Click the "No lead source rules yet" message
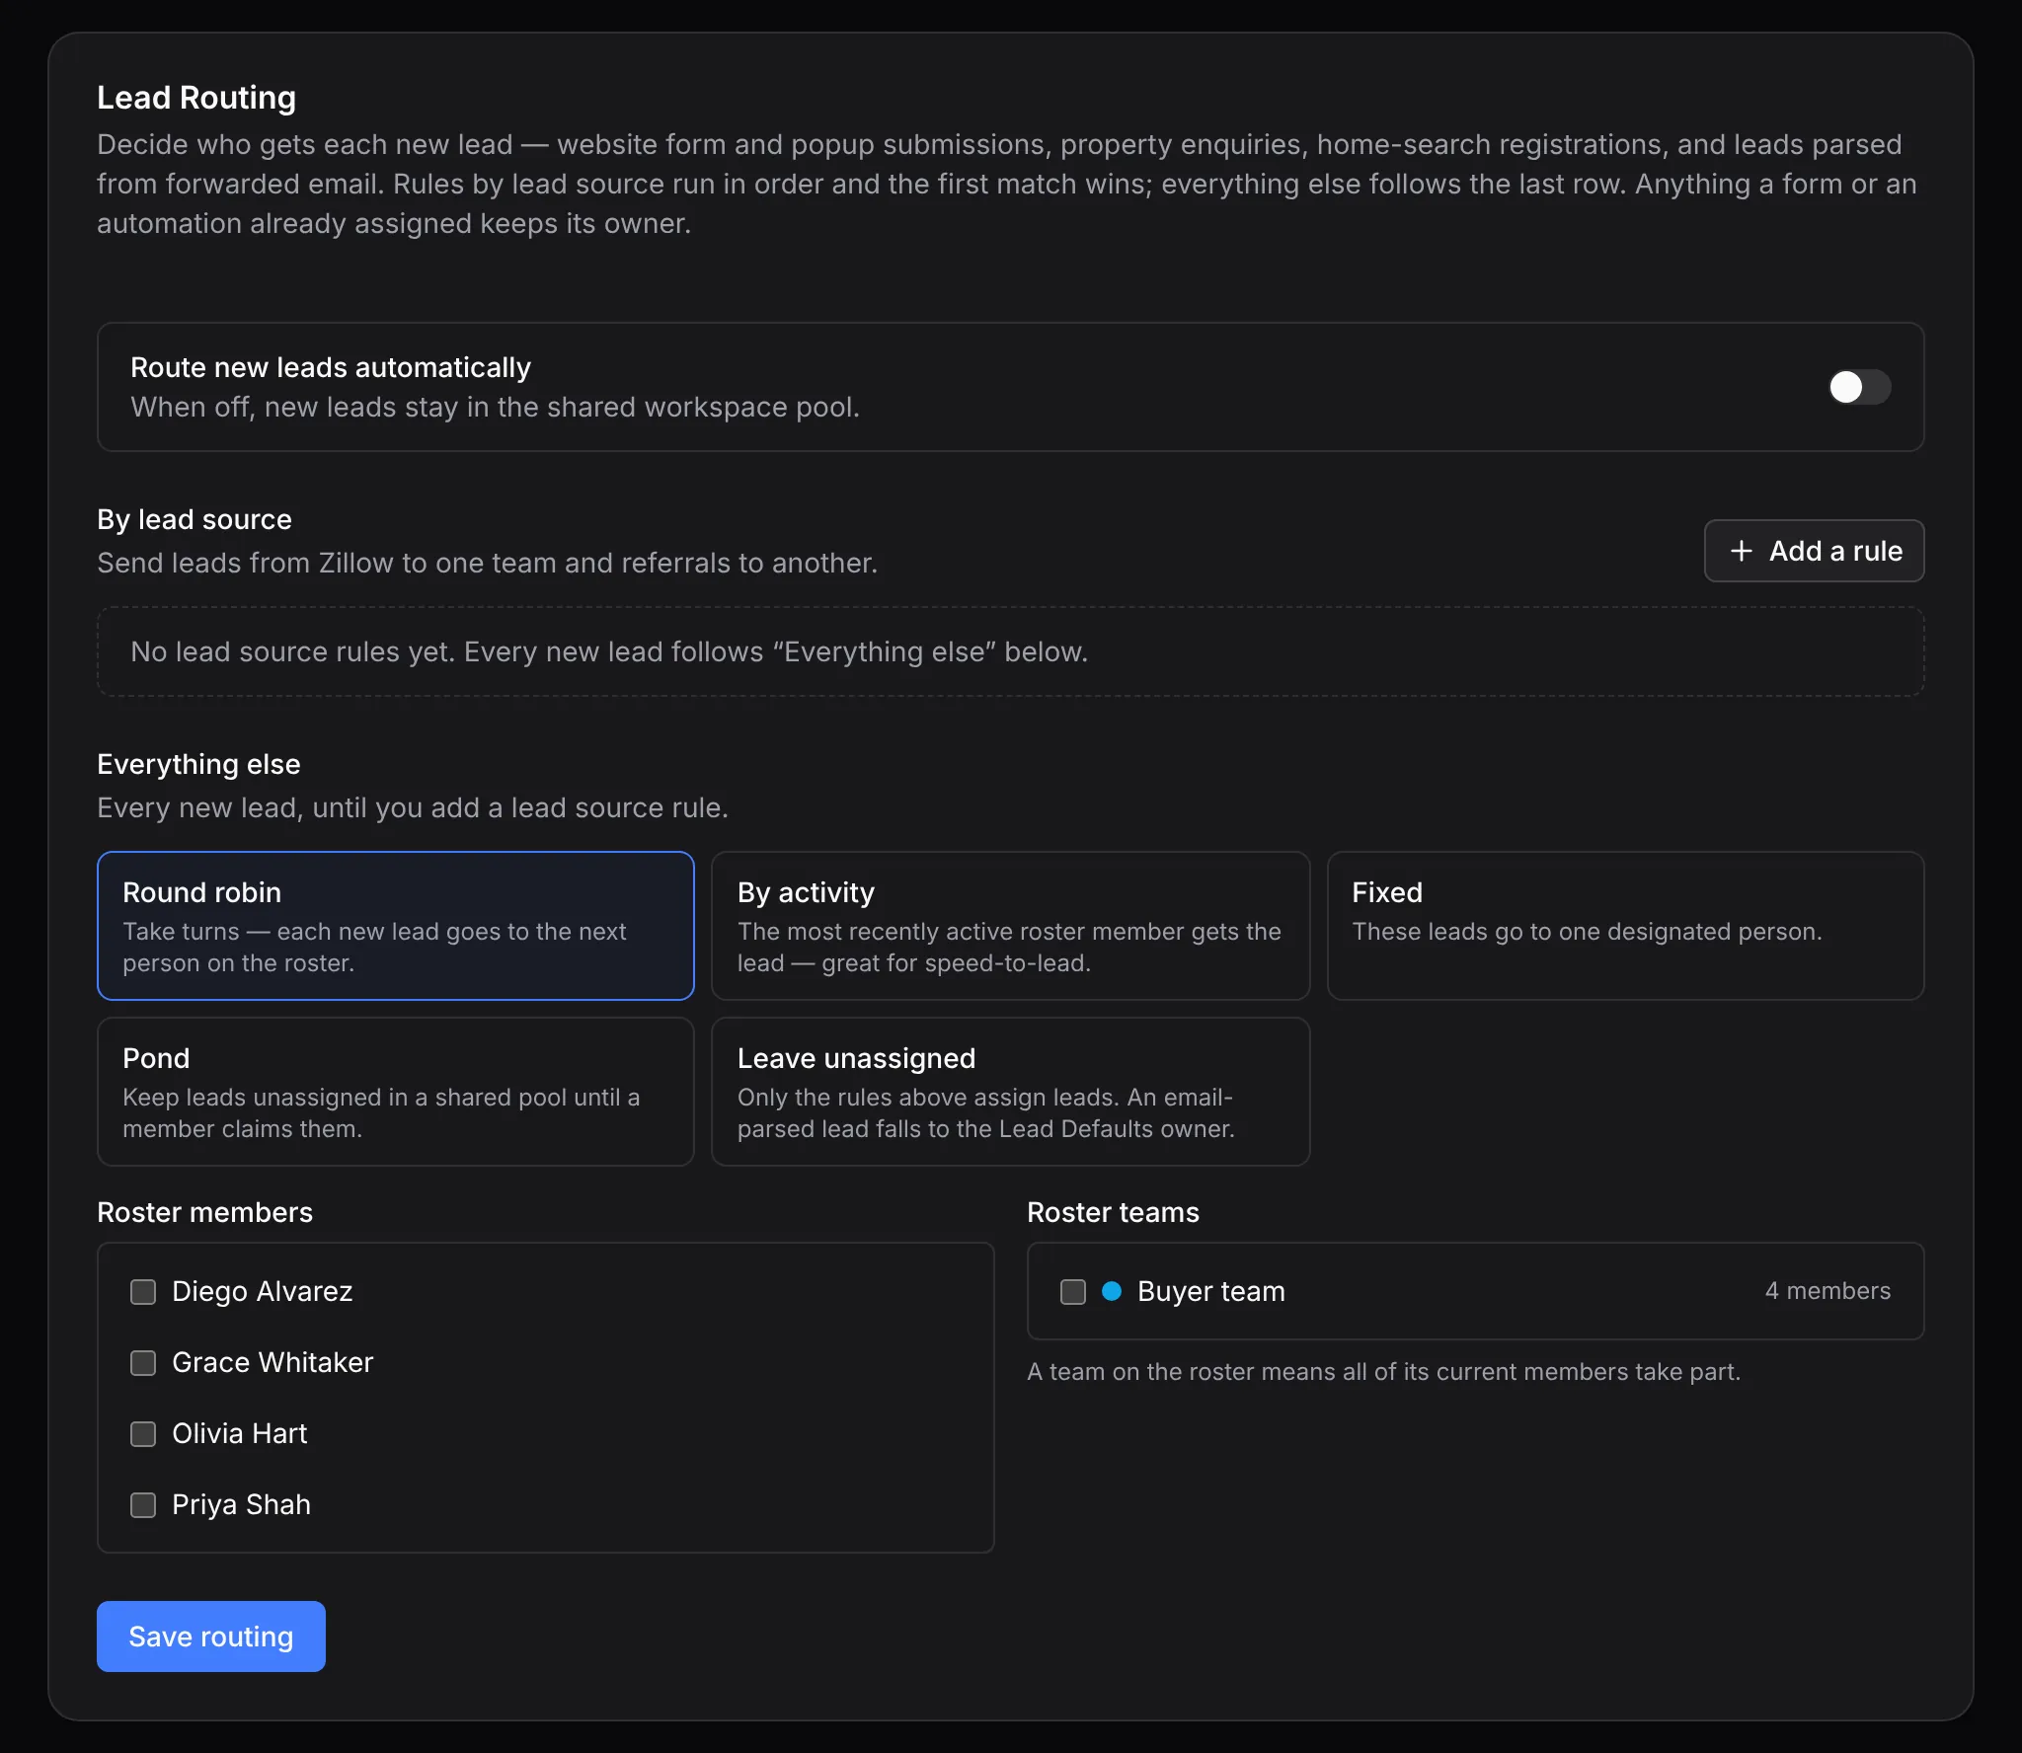Screen dimensions: 2022x1753 [609, 651]
